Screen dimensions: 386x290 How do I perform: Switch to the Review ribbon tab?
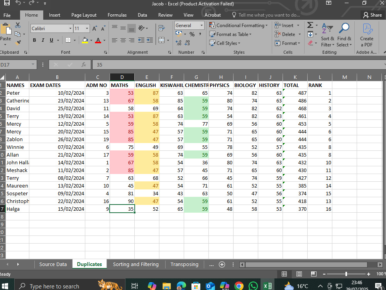coord(165,15)
